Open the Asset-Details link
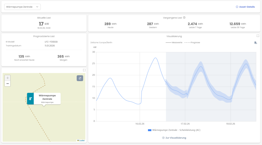262x145 pixels. click(x=245, y=7)
